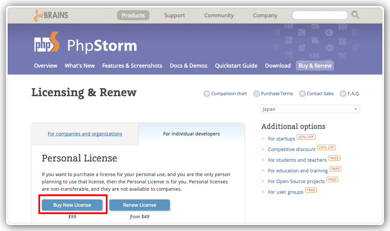This screenshot has height=231, width=390.
Task: Switch to For companies and organizations tab
Action: click(85, 134)
